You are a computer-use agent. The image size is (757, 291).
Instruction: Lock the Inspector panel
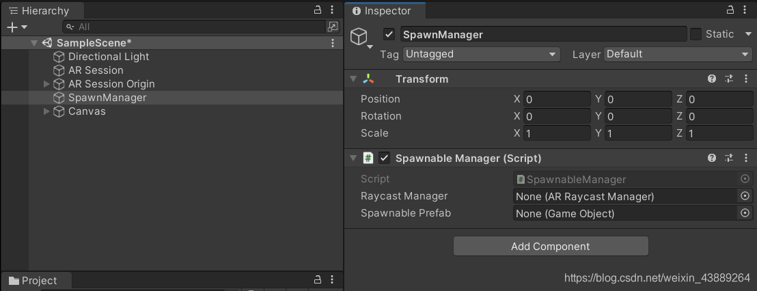(732, 10)
